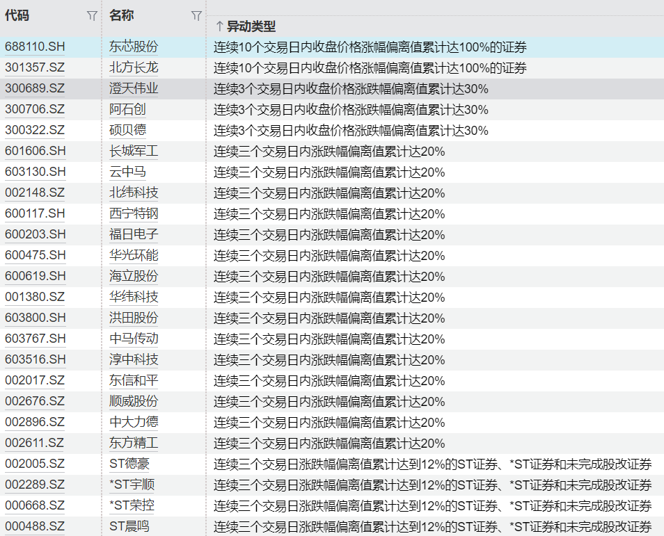Image resolution: width=664 pixels, height=536 pixels.
Task: Open stock name 海立股份
Action: click(x=134, y=276)
